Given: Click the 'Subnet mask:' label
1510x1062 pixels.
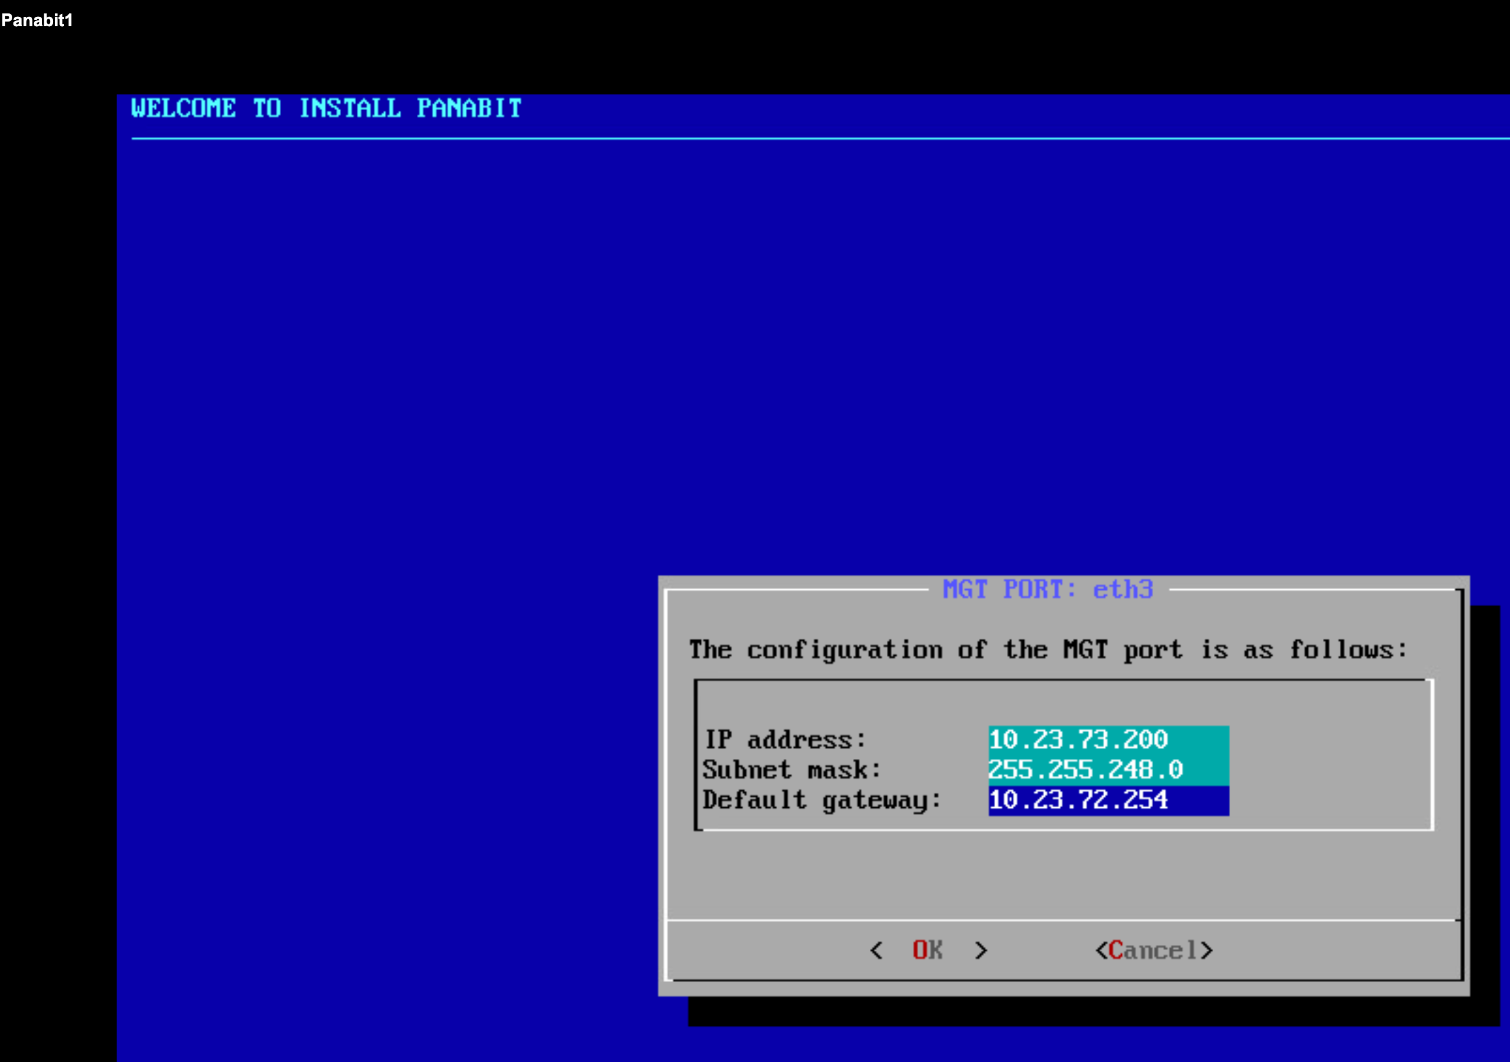Looking at the screenshot, I should click(x=791, y=769).
